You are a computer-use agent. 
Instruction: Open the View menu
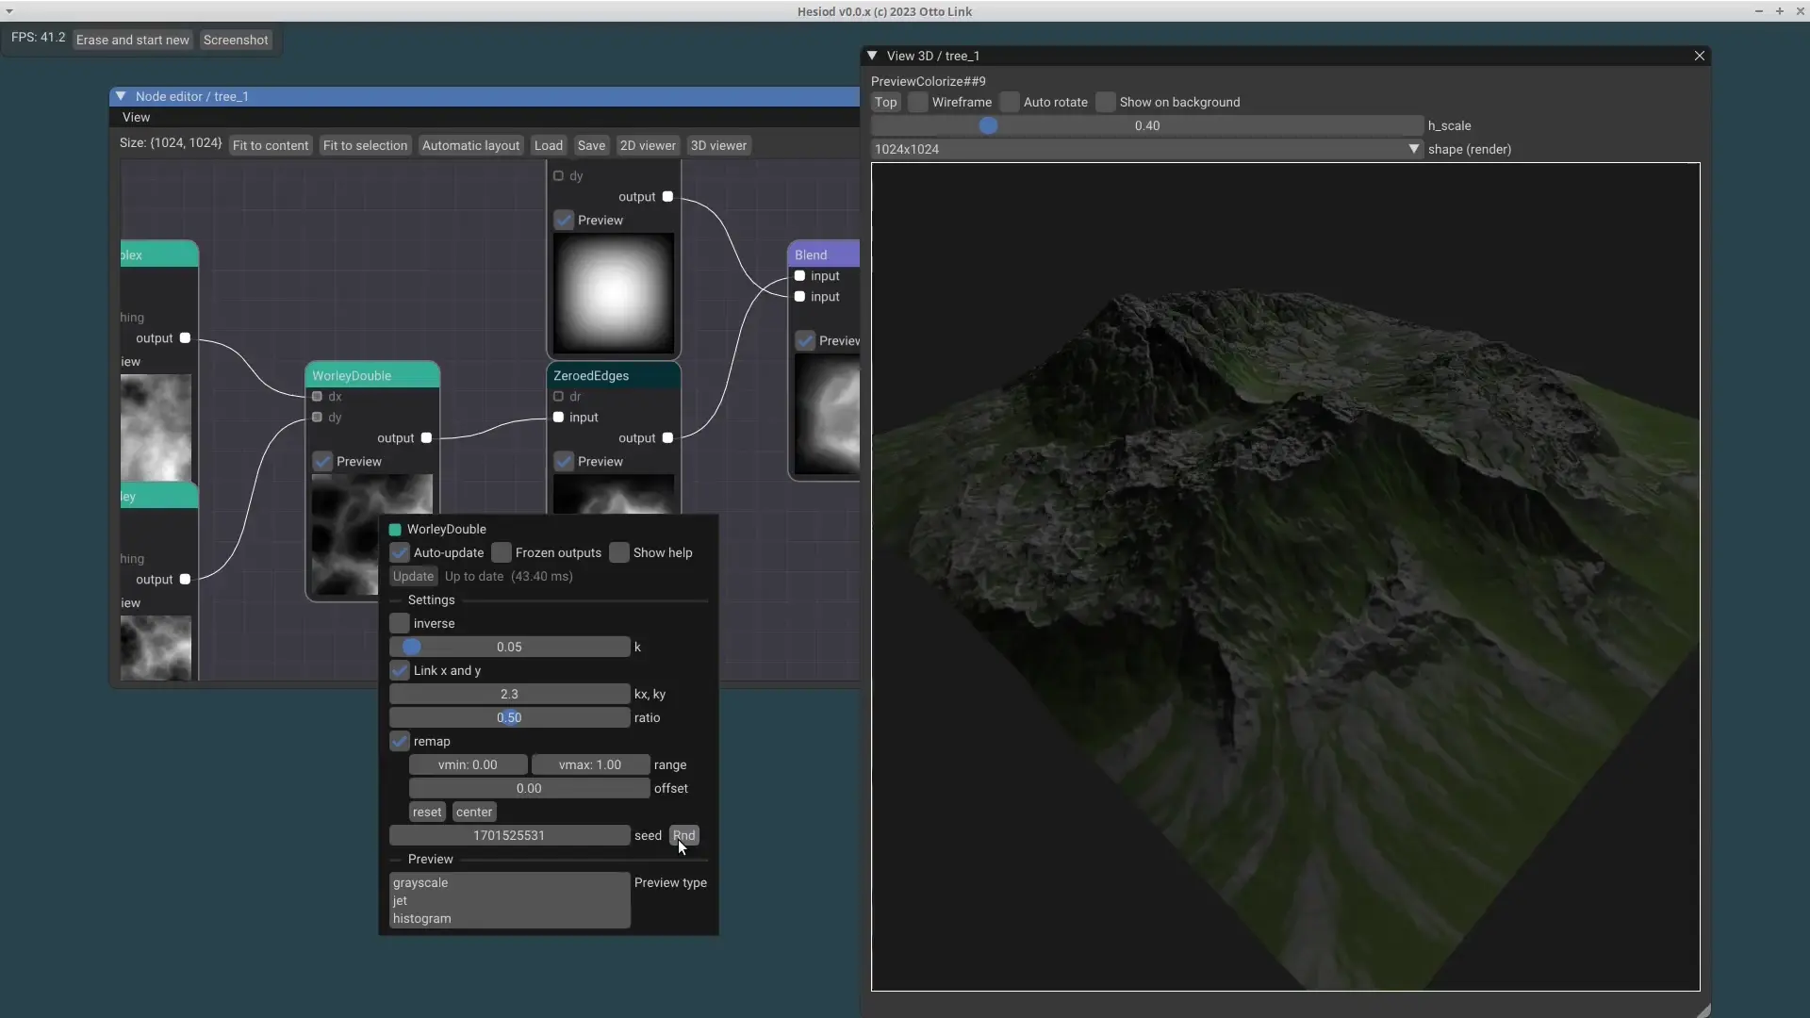(x=136, y=116)
